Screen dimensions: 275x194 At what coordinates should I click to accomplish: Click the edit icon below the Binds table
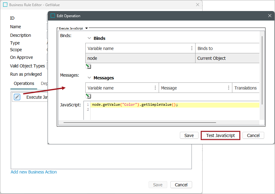(x=88, y=66)
